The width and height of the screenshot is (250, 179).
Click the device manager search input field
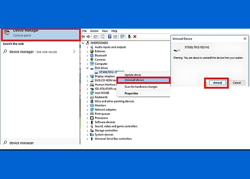point(39,143)
